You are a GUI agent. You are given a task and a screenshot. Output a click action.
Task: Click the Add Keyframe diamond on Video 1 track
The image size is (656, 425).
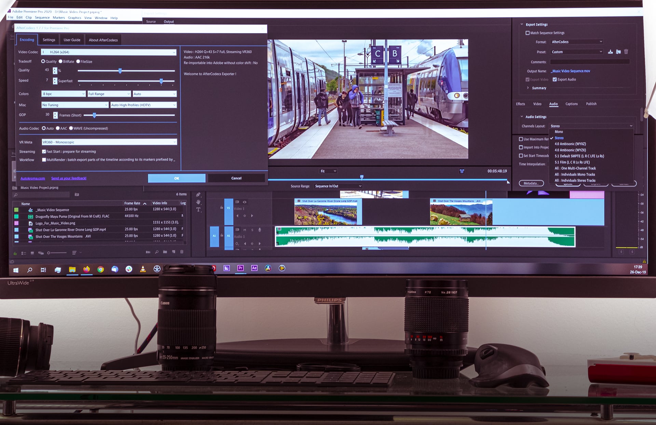(245, 216)
